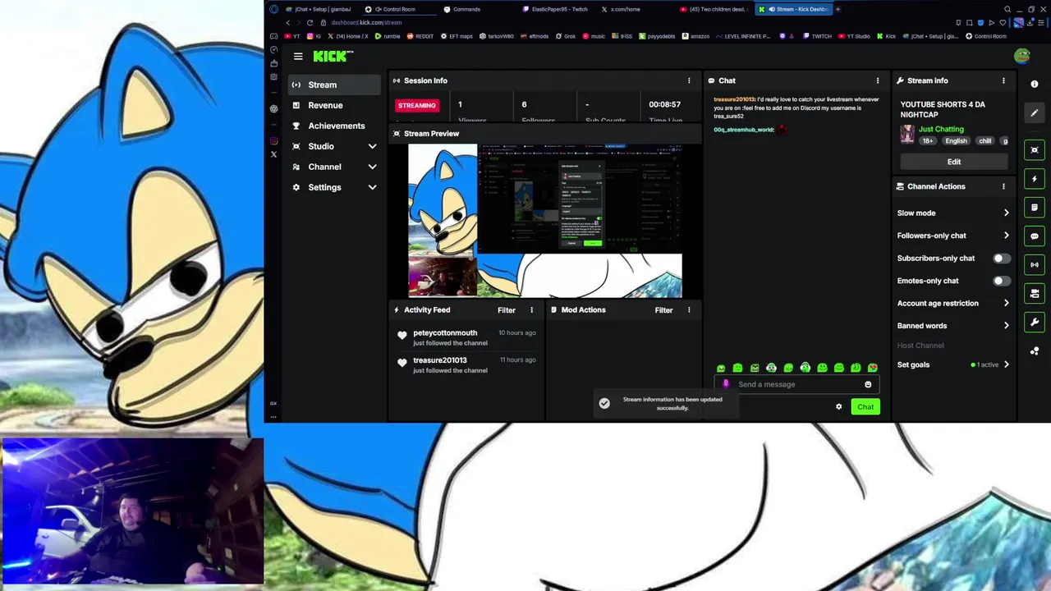Switch to the ElasticPaper95 Twitch tab
The image size is (1051, 591).
(x=556, y=9)
